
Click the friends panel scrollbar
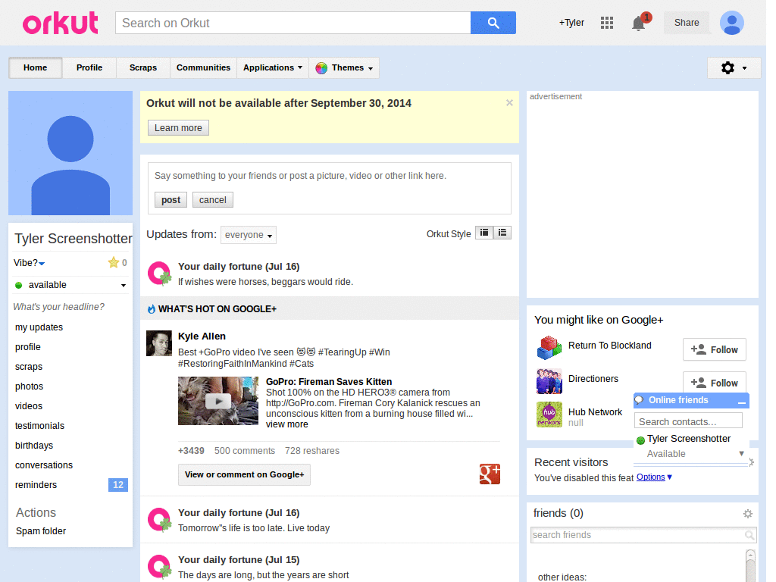pos(750,565)
